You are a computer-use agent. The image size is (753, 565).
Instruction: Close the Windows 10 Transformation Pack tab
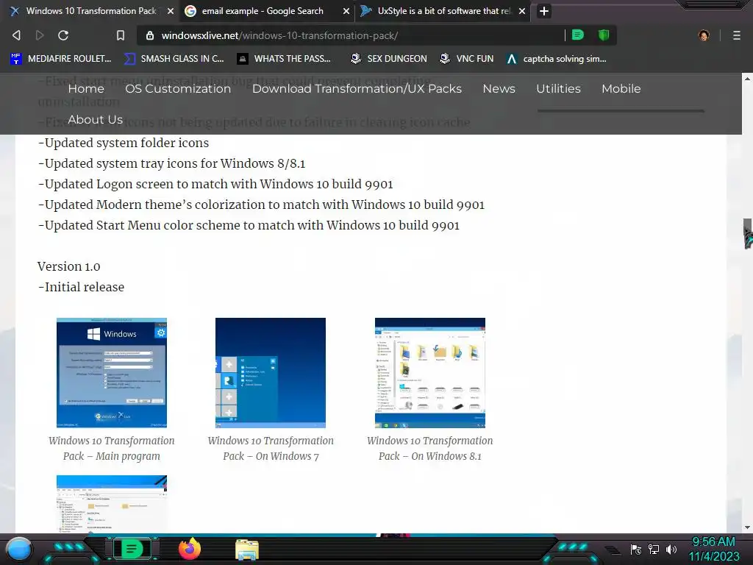point(171,11)
